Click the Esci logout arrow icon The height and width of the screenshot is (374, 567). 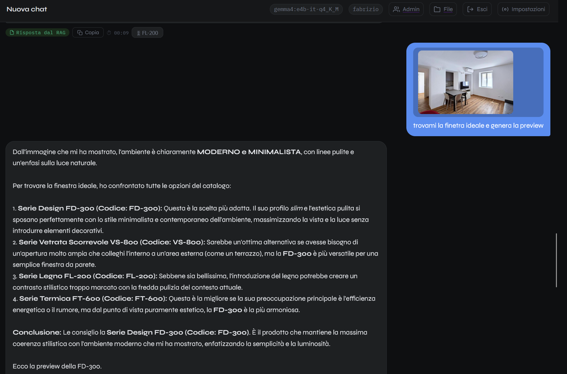(470, 9)
